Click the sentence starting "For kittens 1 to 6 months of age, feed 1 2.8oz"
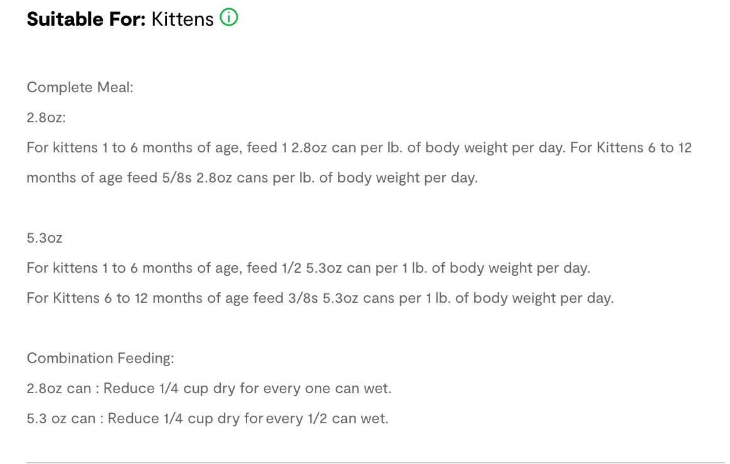Viewport: 730px width, 464px height. tap(251, 147)
